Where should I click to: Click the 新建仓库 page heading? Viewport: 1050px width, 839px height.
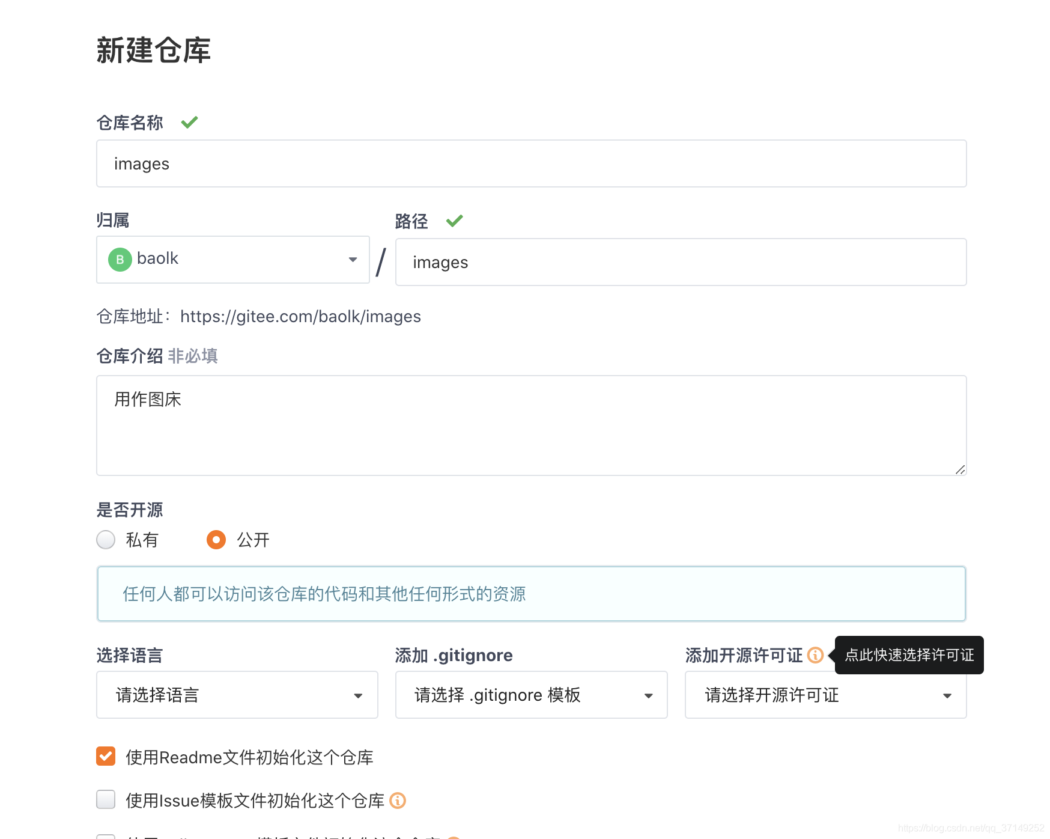154,50
